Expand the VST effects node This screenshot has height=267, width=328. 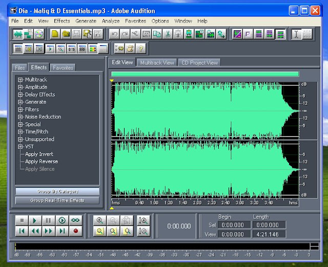pos(20,146)
